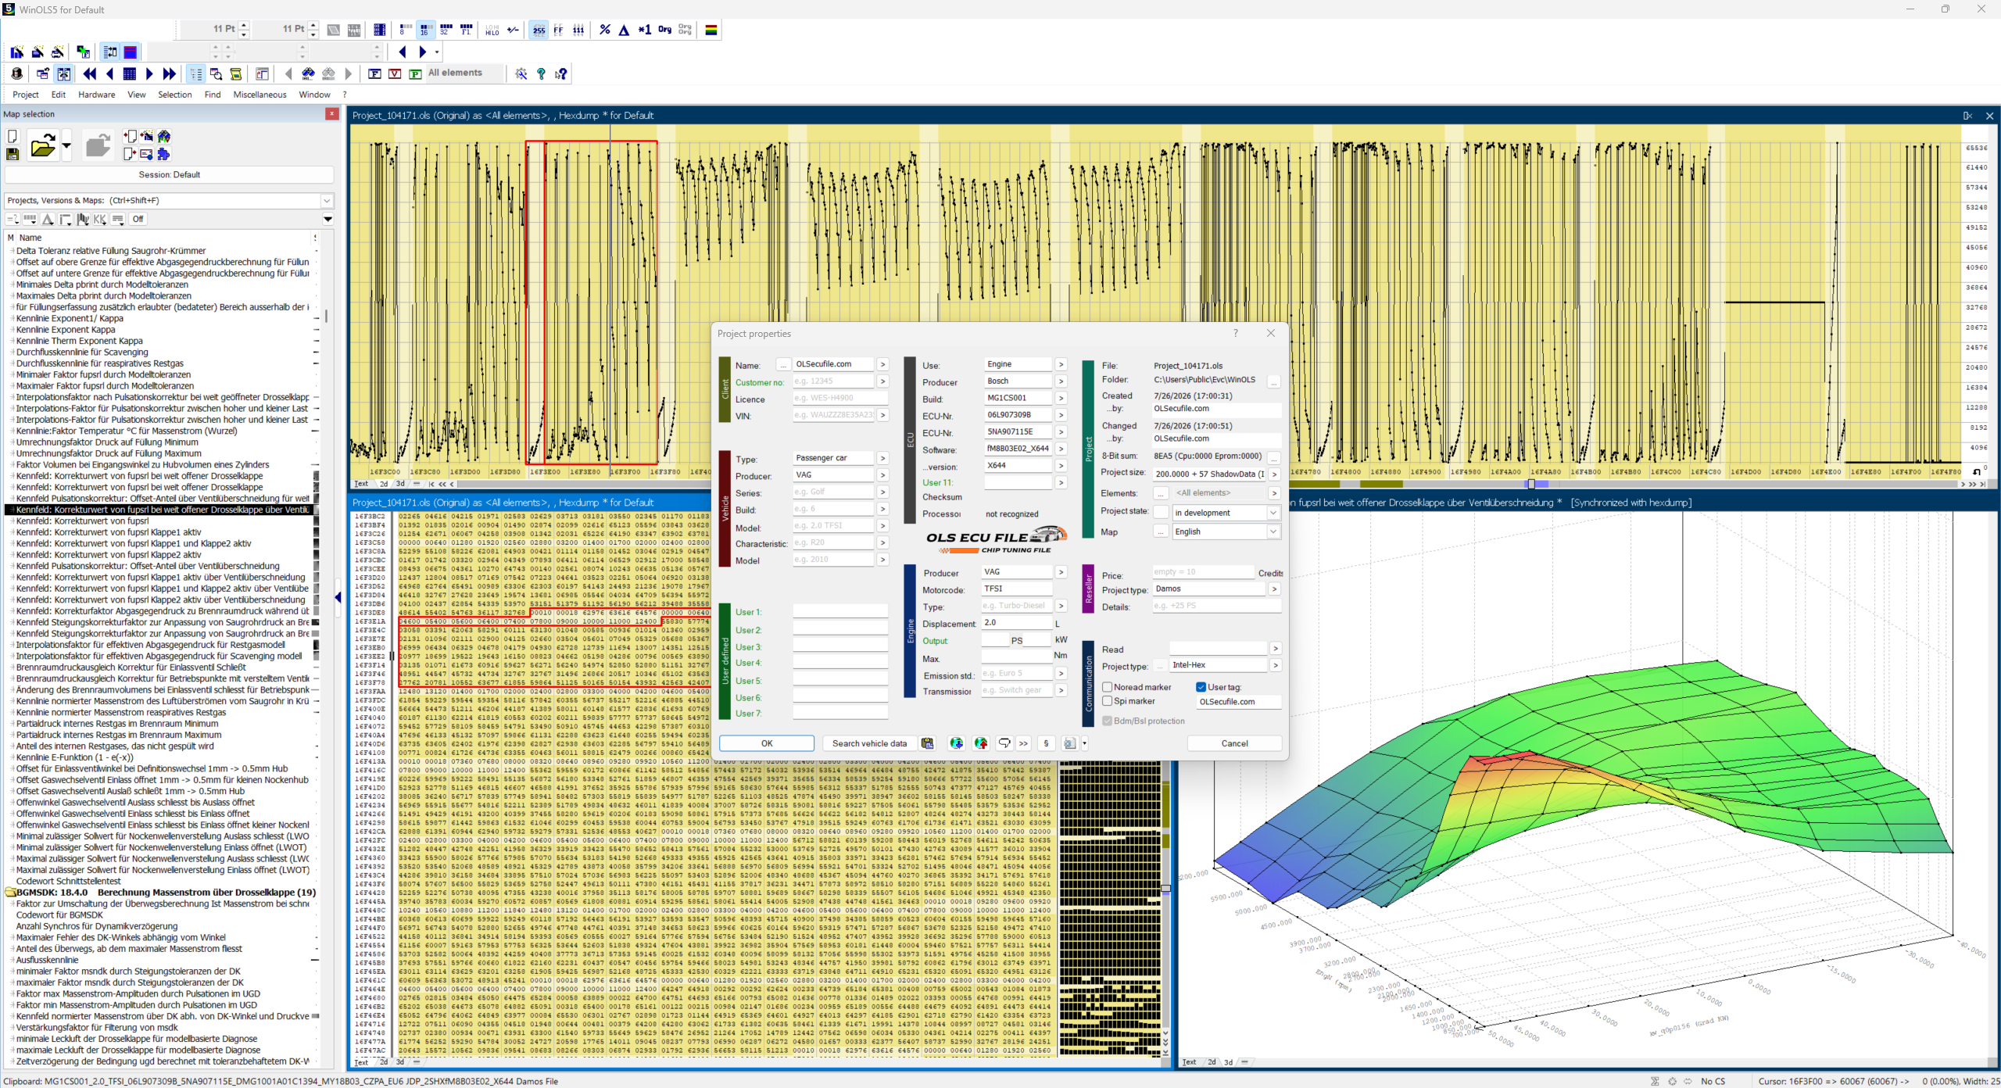Screen dimensions: 2001x1088
Task: Click the email envelope with globe icon
Action: tap(146, 154)
